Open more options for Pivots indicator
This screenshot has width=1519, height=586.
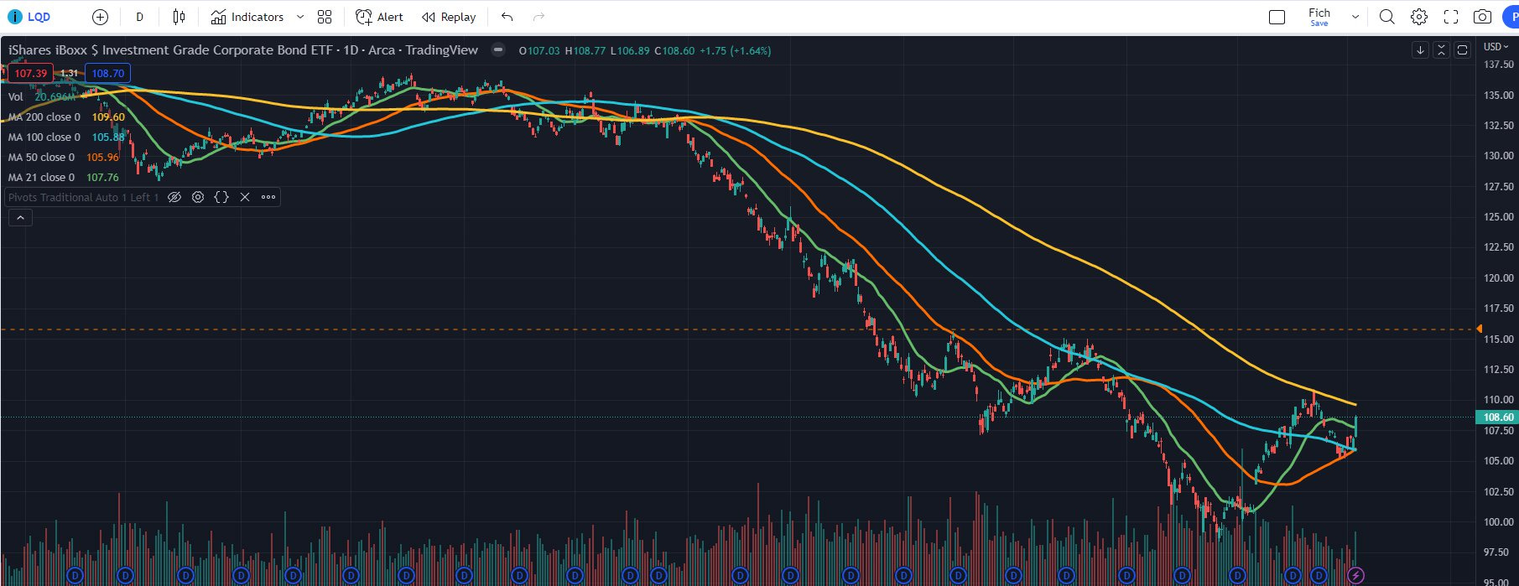coord(268,198)
